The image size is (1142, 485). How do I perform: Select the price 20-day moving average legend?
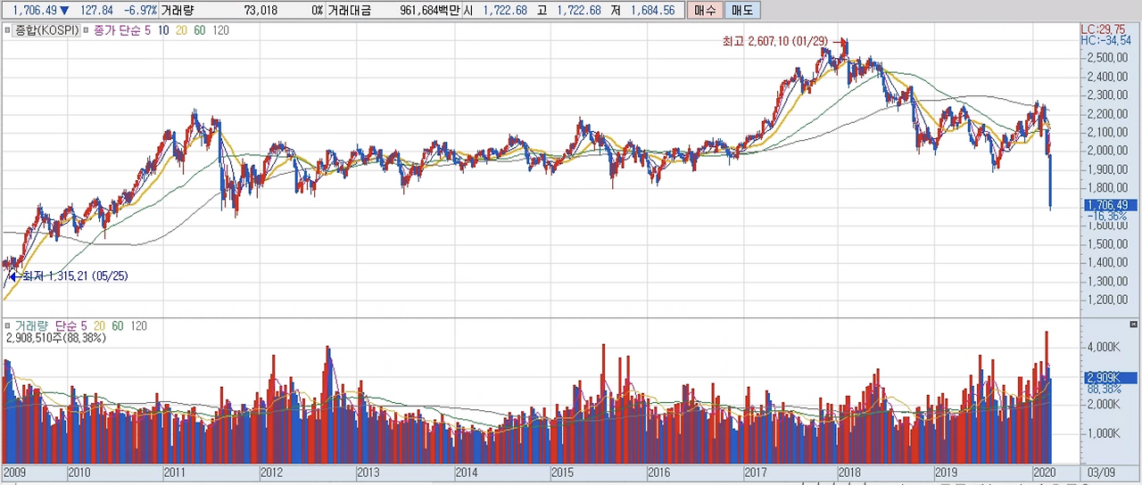coord(183,29)
